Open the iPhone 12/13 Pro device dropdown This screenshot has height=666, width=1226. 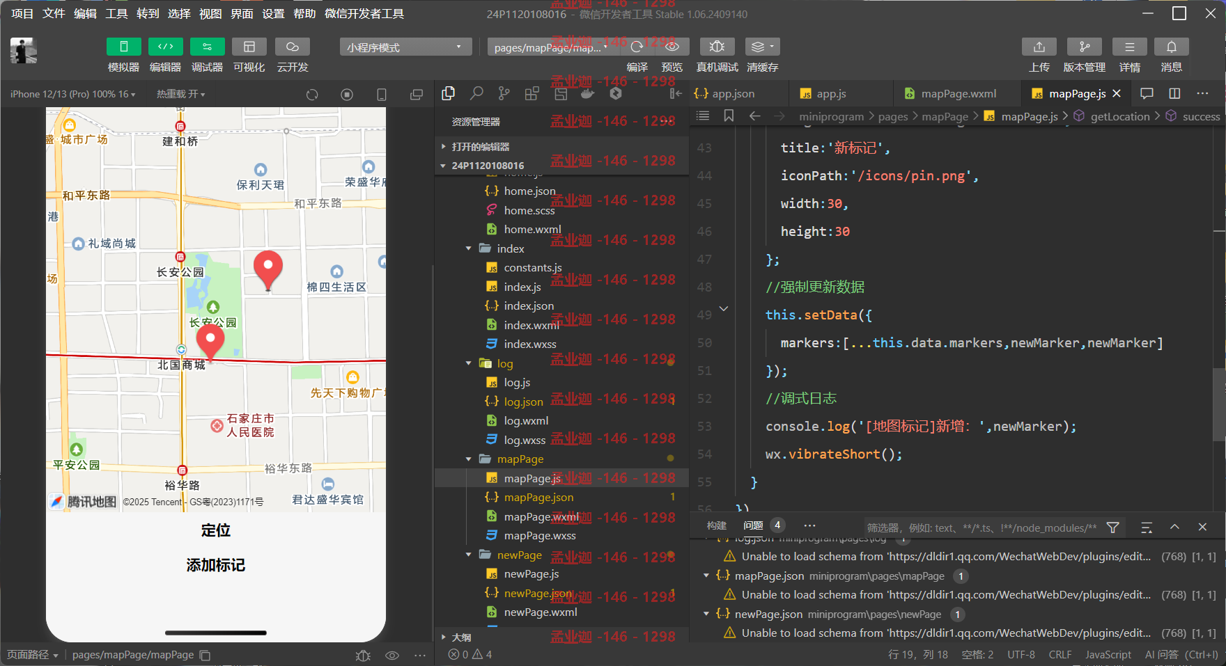coord(72,94)
